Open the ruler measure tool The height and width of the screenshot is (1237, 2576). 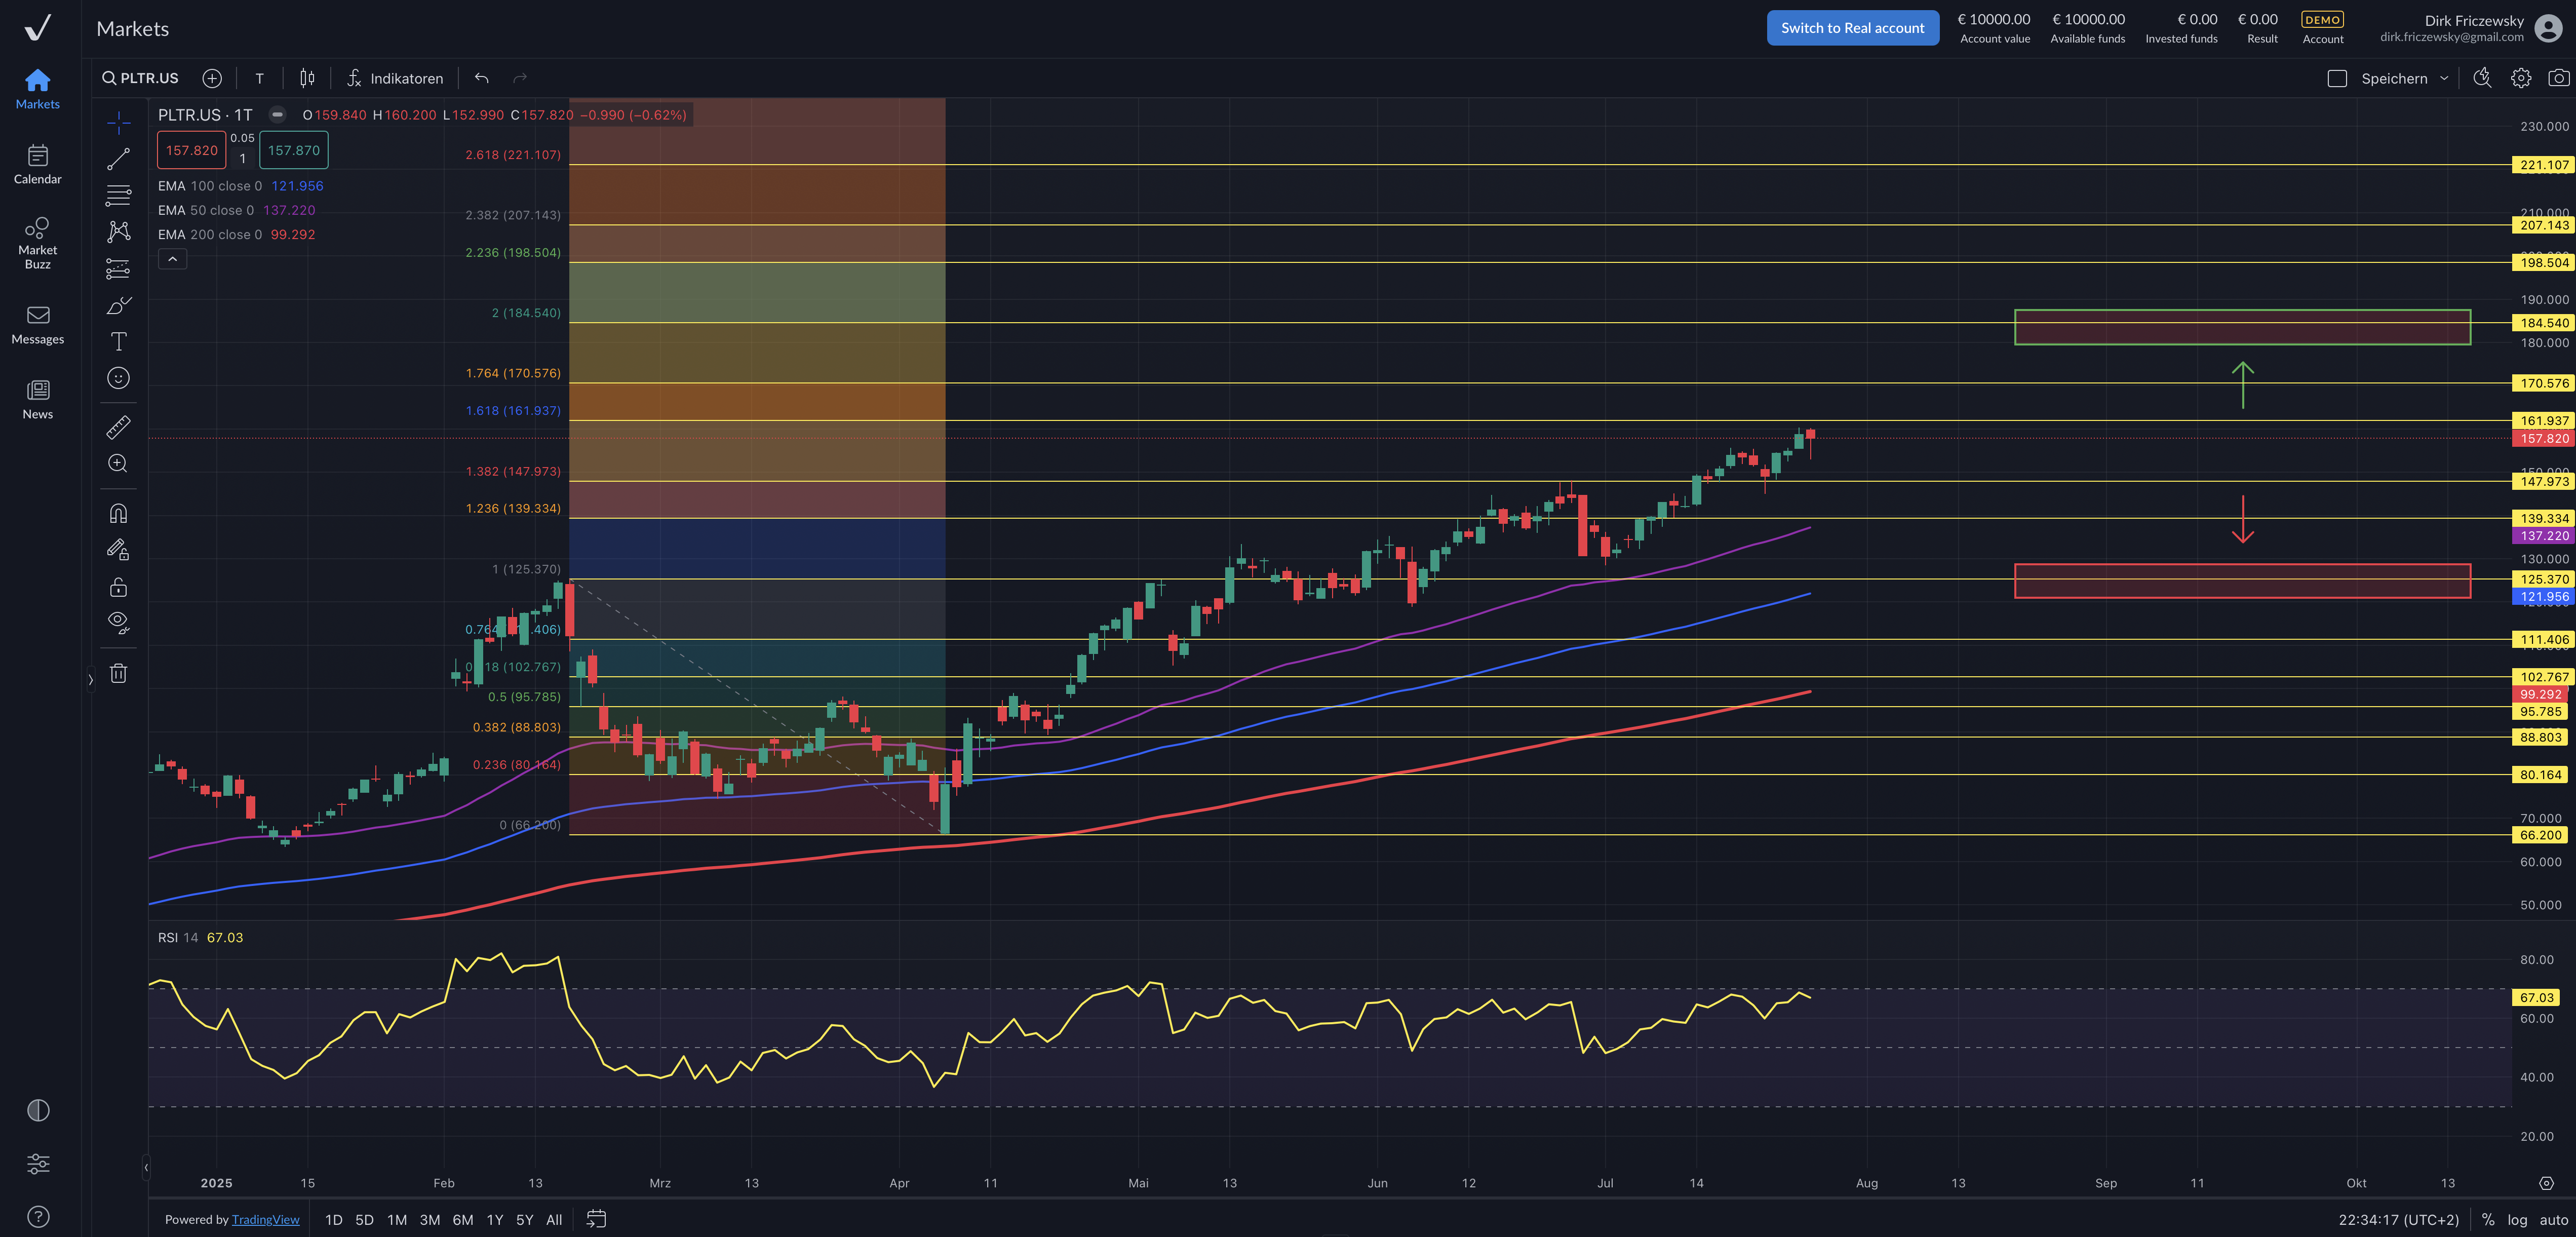(118, 427)
